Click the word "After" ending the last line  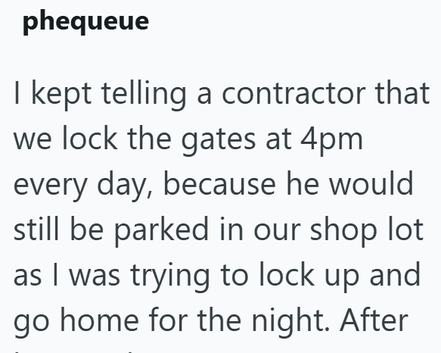[x=374, y=320]
